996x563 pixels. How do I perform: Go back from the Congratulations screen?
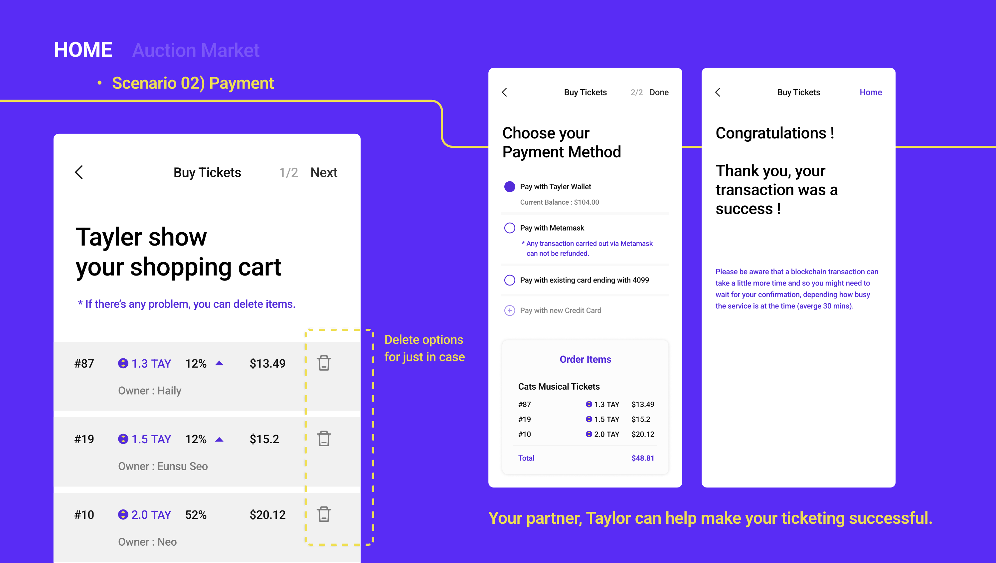tap(718, 93)
